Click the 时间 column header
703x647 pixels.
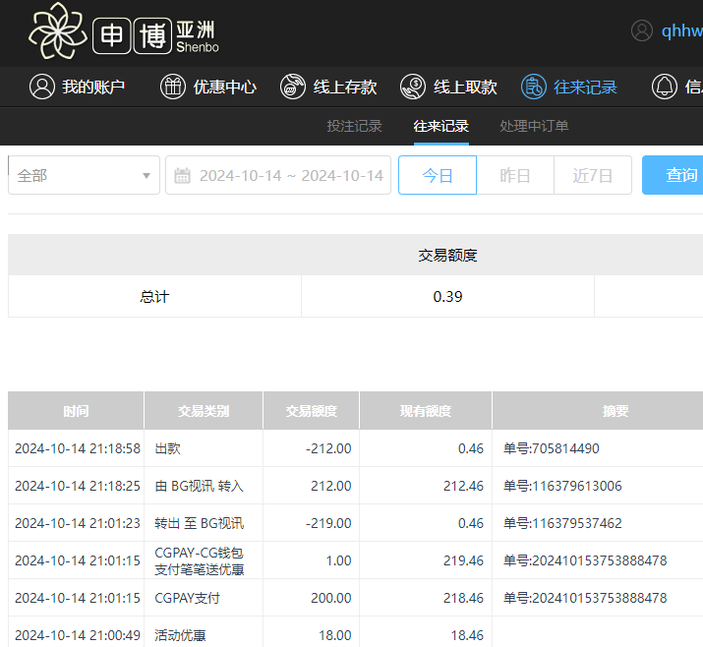pos(76,411)
